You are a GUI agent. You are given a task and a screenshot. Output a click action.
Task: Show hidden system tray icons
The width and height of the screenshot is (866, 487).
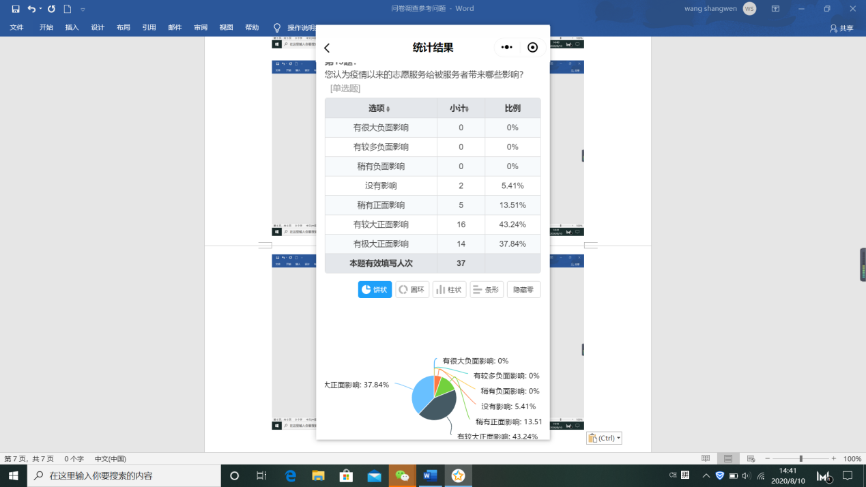pyautogui.click(x=706, y=475)
